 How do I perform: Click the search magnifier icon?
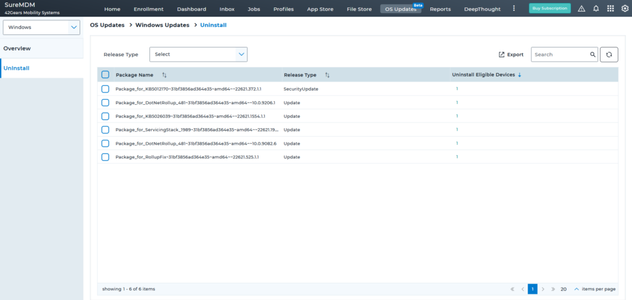tap(592, 54)
